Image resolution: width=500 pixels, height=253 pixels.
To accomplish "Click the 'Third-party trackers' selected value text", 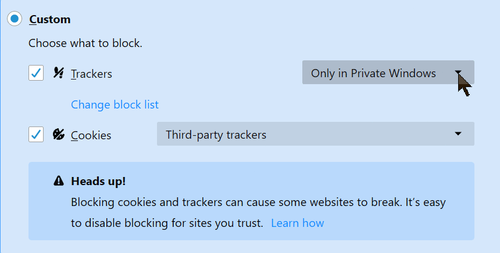I will click(x=216, y=135).
